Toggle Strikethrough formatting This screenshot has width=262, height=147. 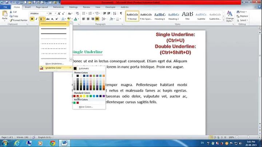click(48, 19)
